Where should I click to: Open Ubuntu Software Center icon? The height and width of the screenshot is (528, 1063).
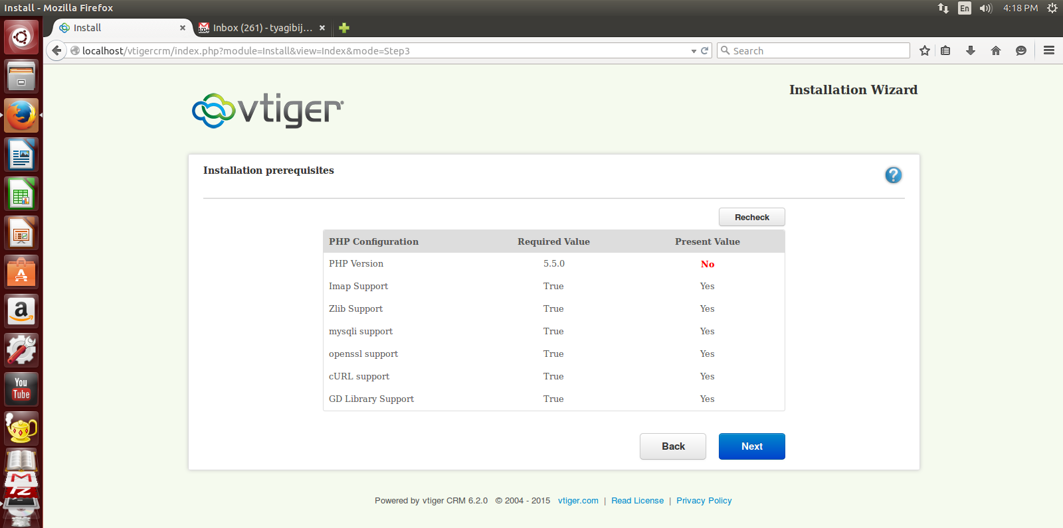tap(21, 272)
